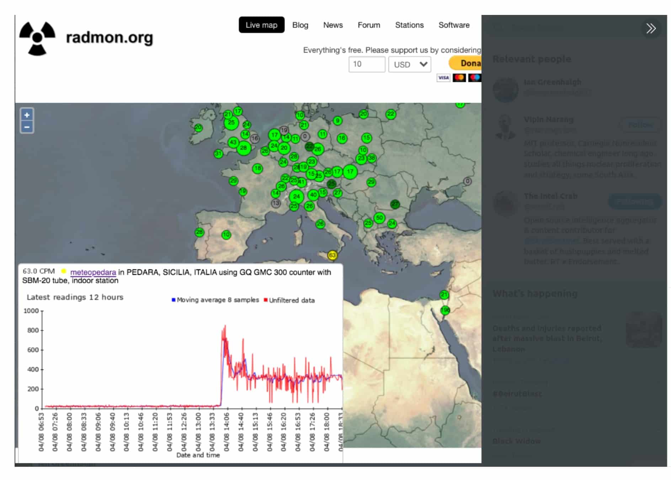Select the green station marker reading 43
The width and height of the screenshot is (671, 480).
point(233,142)
